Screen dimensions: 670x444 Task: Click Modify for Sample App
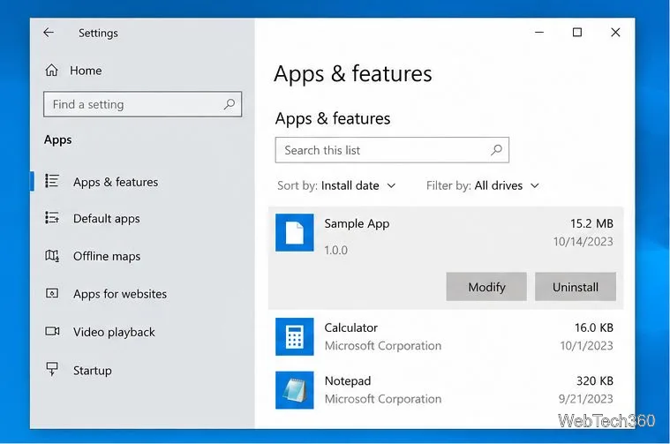486,287
